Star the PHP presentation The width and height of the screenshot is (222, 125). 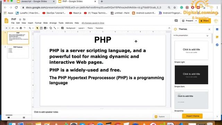coord(20,19)
